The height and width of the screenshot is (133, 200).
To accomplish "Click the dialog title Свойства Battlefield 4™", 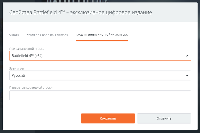I will 37,12.
